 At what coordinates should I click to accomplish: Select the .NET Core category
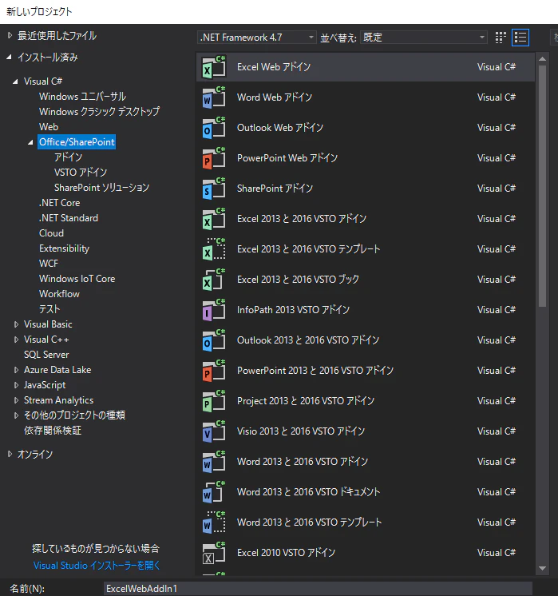click(59, 203)
